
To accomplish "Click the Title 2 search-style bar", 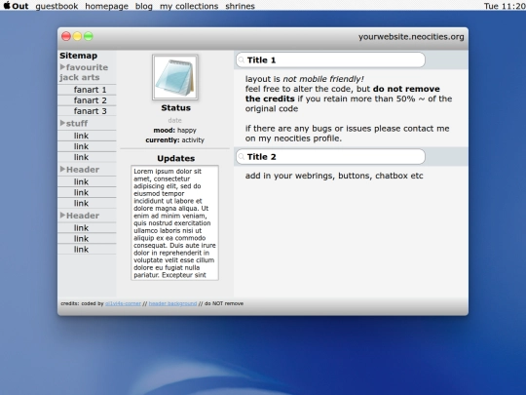I will pyautogui.click(x=330, y=157).
